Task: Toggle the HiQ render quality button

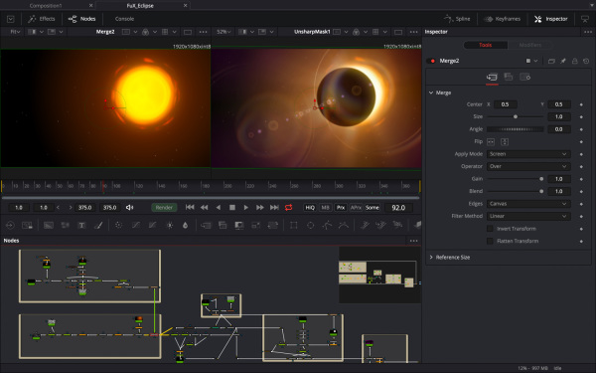Action: point(310,208)
